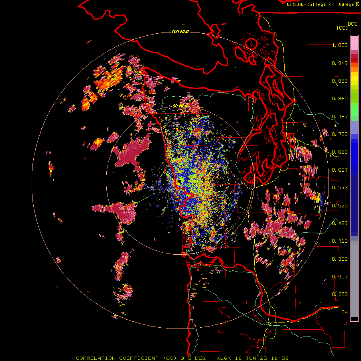Pick the light pink swatch at legend top
This screenshot has height=361, width=361.
click(354, 43)
